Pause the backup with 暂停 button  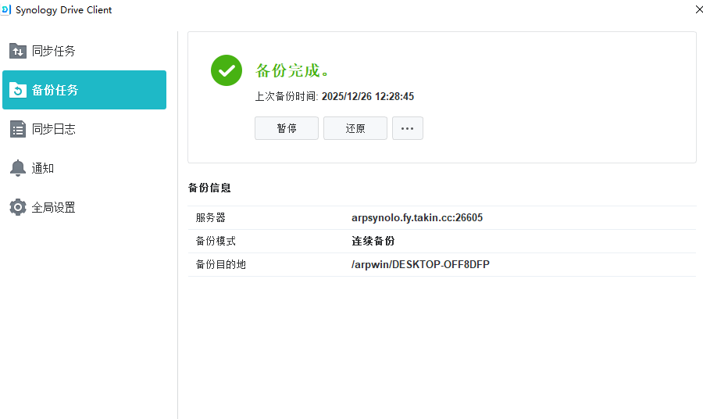tap(287, 128)
